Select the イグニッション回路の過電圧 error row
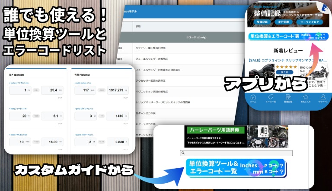The height and width of the screenshot is (191, 332). (x=187, y=92)
